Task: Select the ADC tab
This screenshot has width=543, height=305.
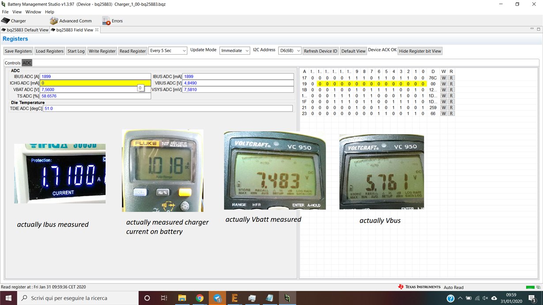Action: click(27, 63)
